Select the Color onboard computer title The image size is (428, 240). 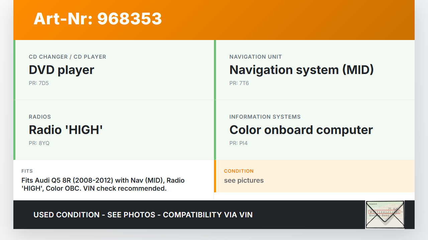tap(301, 130)
